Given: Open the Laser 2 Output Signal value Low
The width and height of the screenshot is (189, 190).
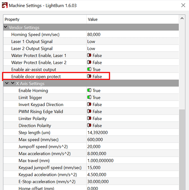Looking at the screenshot, I should click(x=91, y=49).
